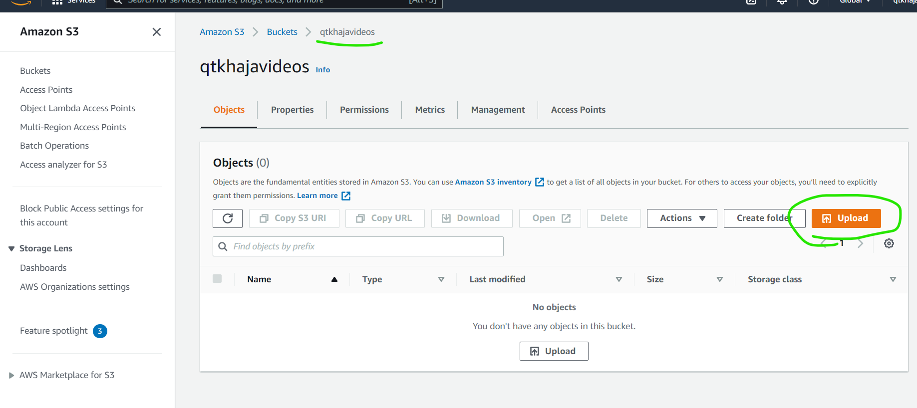917x408 pixels.
Task: Sort the Size column
Action: 720,279
